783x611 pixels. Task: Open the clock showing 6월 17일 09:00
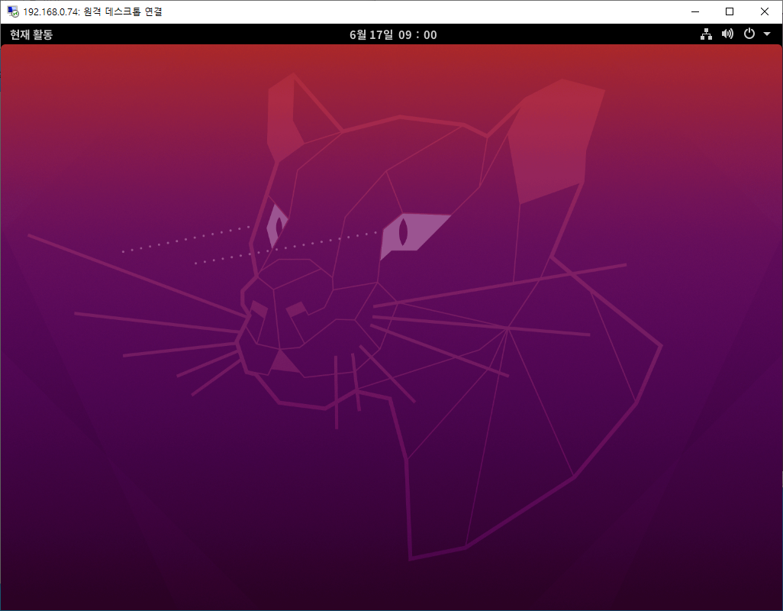pyautogui.click(x=393, y=34)
